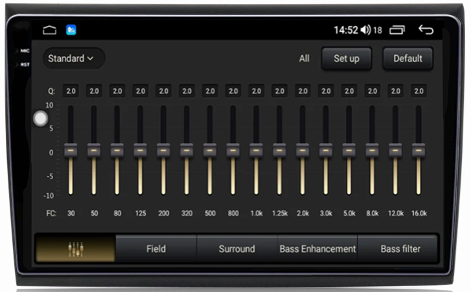Click the 125 Hz band slider
The width and height of the screenshot is (471, 292).
pyautogui.click(x=141, y=150)
